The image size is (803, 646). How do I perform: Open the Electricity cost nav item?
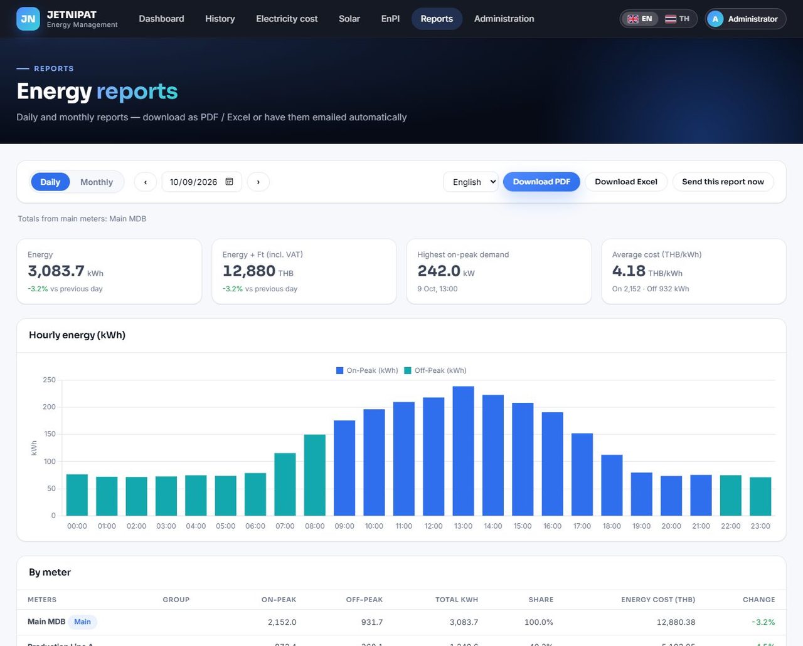tap(287, 19)
